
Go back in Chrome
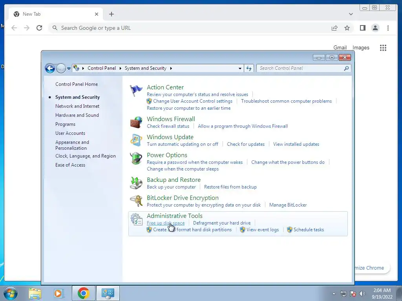pos(14,28)
